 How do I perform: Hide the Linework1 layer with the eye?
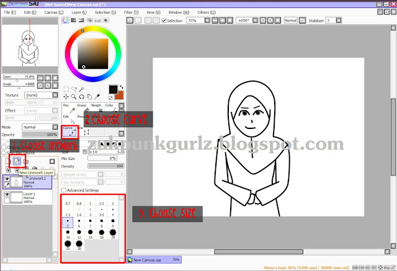point(7,179)
